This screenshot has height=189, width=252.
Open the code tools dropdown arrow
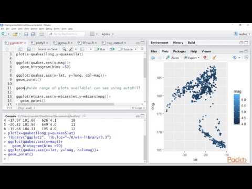coord(76,49)
